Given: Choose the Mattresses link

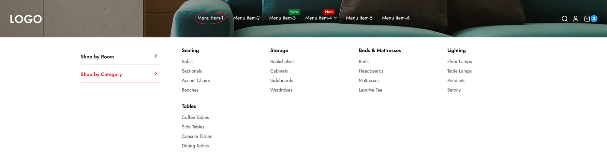Looking at the screenshot, I should 369,81.
